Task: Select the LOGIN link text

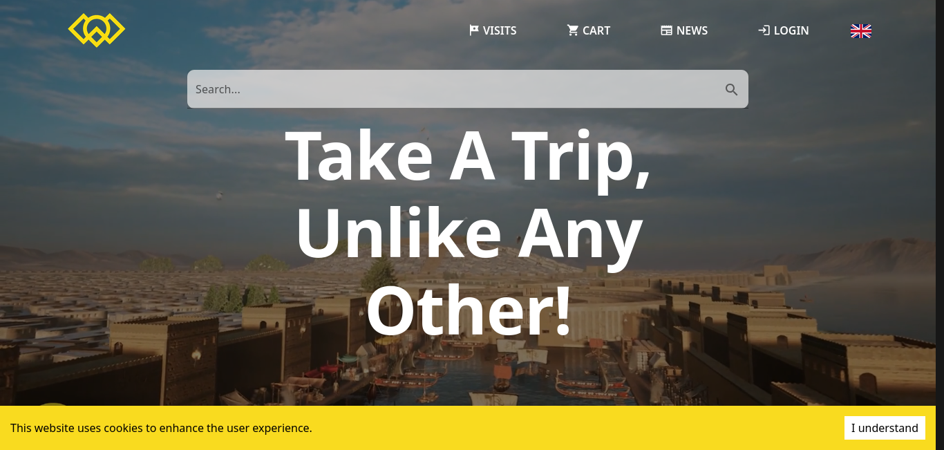Action: click(x=791, y=30)
